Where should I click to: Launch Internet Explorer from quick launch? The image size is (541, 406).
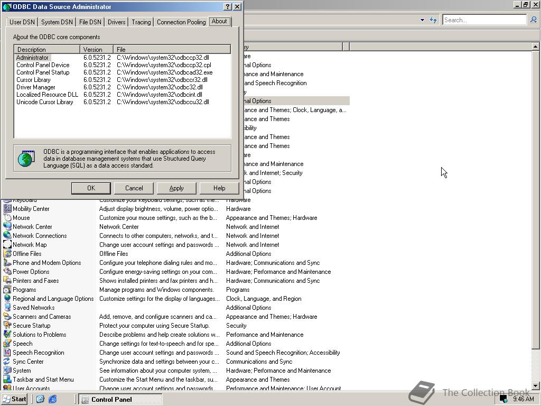pyautogui.click(x=53, y=399)
